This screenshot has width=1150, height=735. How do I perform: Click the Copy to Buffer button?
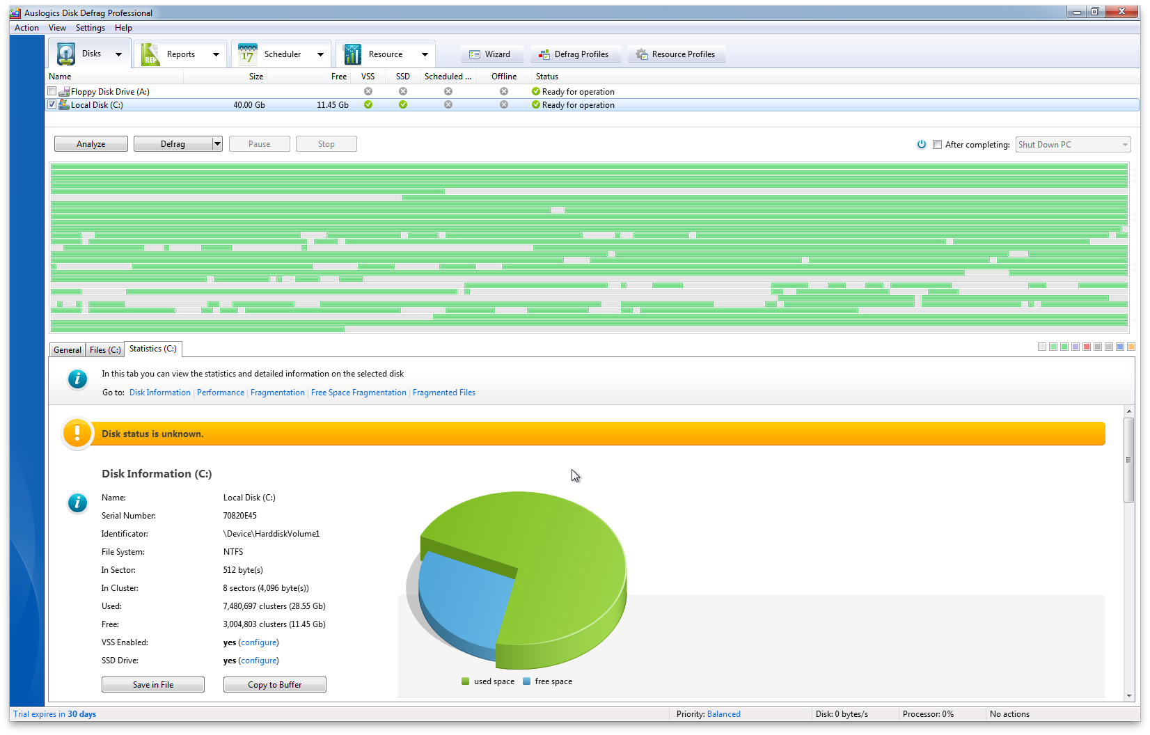[x=275, y=685]
